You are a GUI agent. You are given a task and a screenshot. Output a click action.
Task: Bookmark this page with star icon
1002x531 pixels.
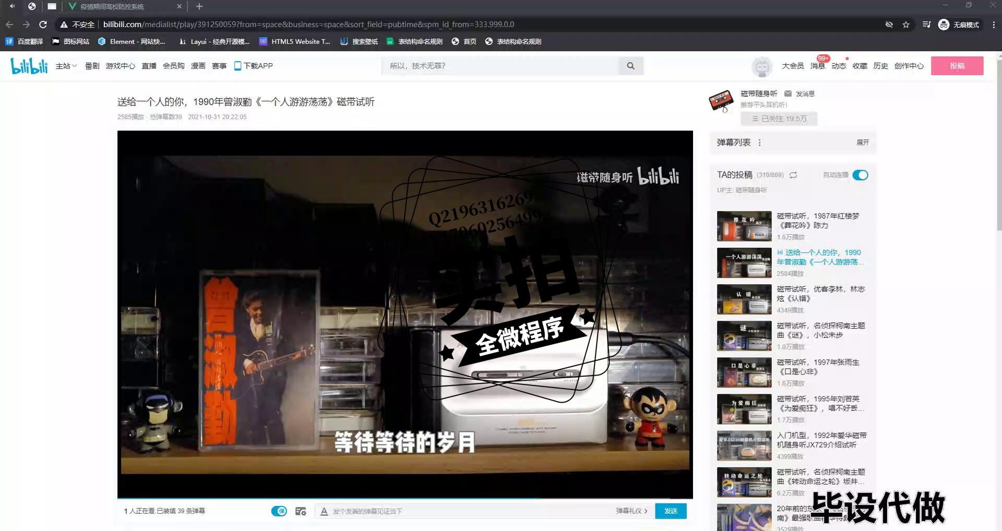tap(906, 25)
